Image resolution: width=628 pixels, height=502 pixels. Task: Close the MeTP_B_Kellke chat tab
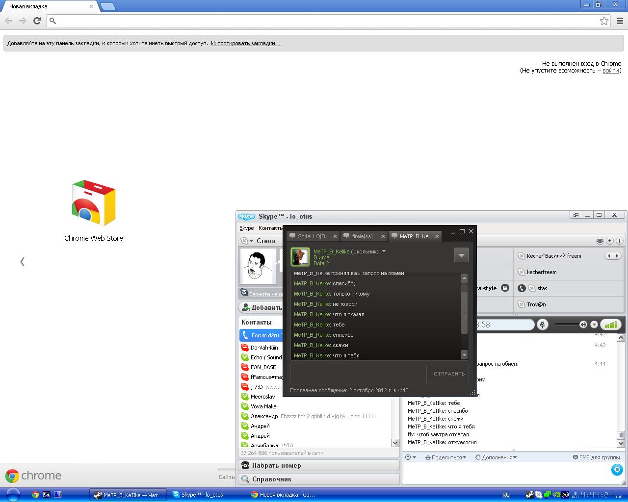pos(437,236)
